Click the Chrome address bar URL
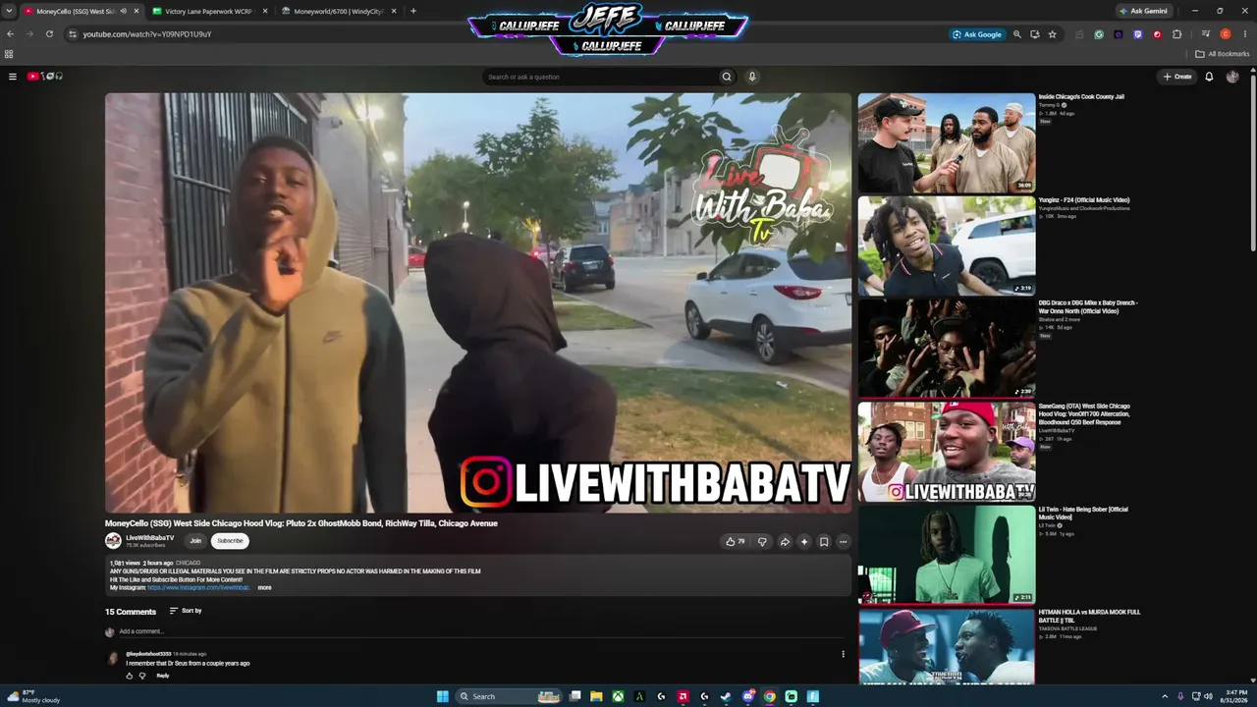1257x707 pixels. tap(147, 34)
